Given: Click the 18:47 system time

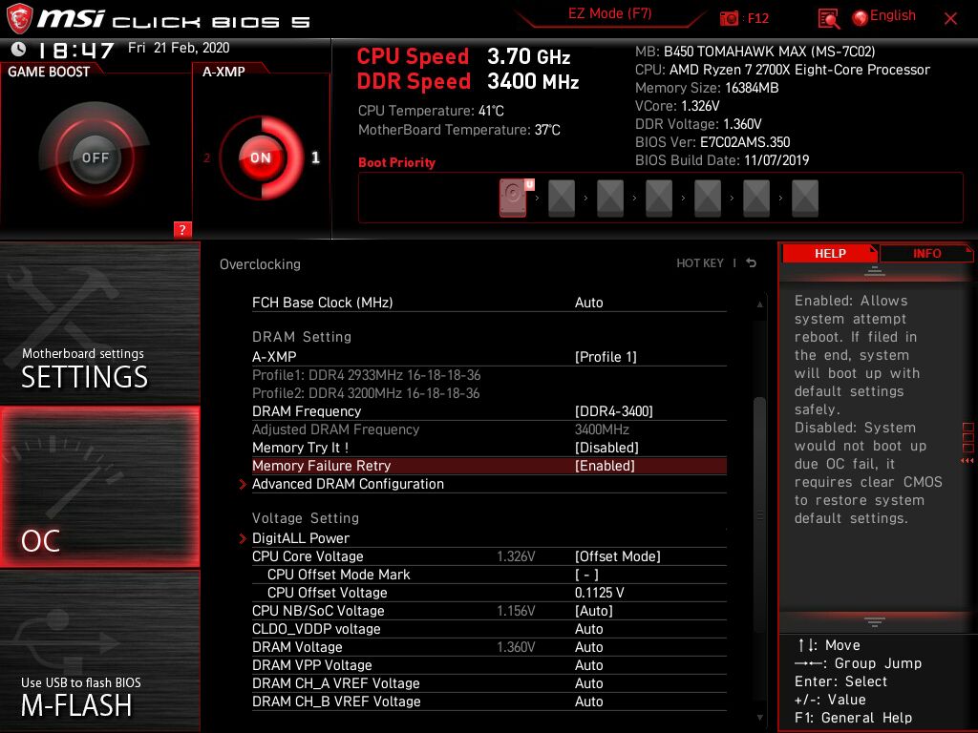Looking at the screenshot, I should (76, 50).
